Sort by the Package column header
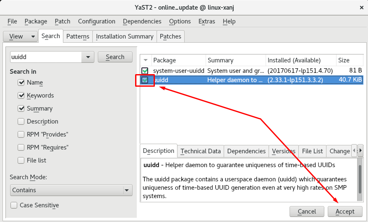 click(179, 60)
